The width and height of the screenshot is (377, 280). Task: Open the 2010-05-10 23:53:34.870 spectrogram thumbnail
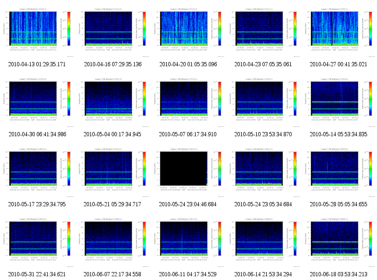pyautogui.click(x=263, y=102)
